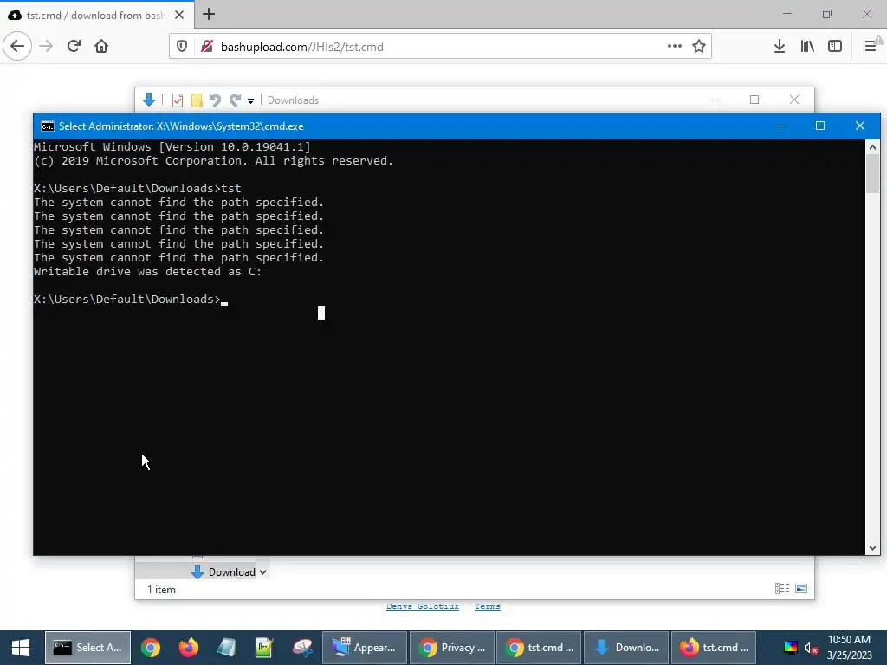This screenshot has width=887, height=665.
Task: Expand the Download dropdown chevron
Action: [x=262, y=572]
